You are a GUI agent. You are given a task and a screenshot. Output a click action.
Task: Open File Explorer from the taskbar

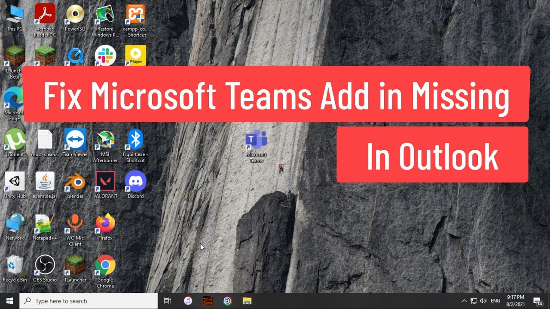[247, 301]
